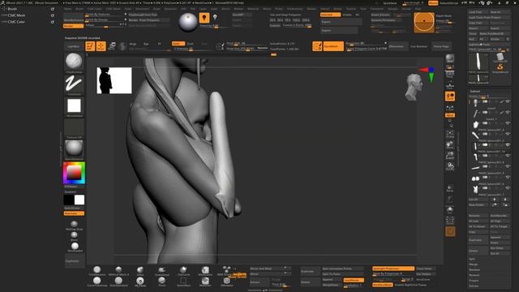Toggle the Zadd mode
Screen dimensions: 519x292
point(178,43)
